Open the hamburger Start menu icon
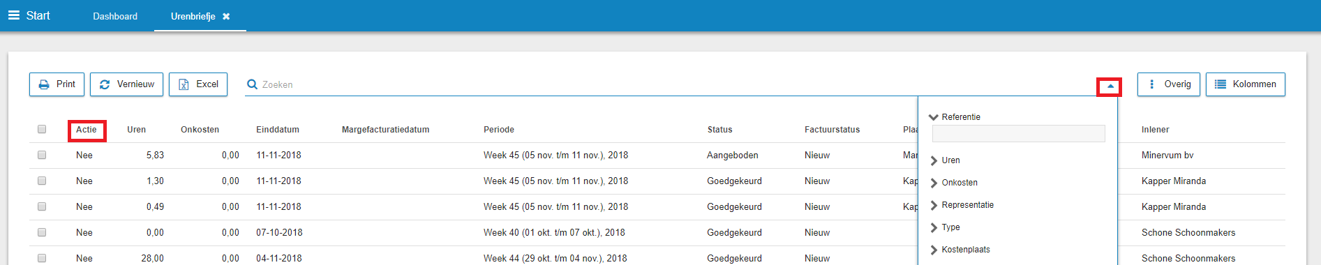 pos(14,15)
